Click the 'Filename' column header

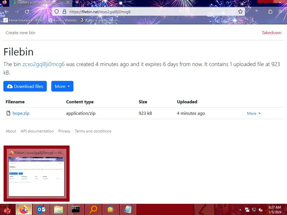[x=15, y=102]
